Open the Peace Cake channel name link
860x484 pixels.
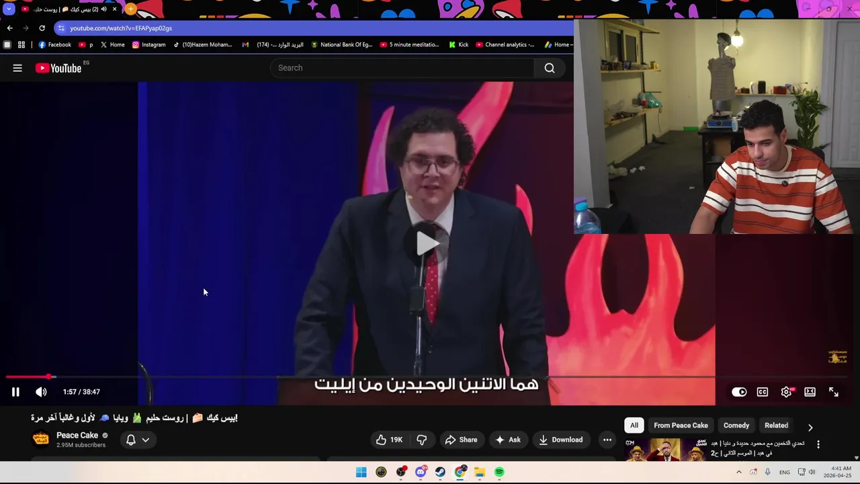pyautogui.click(x=77, y=435)
